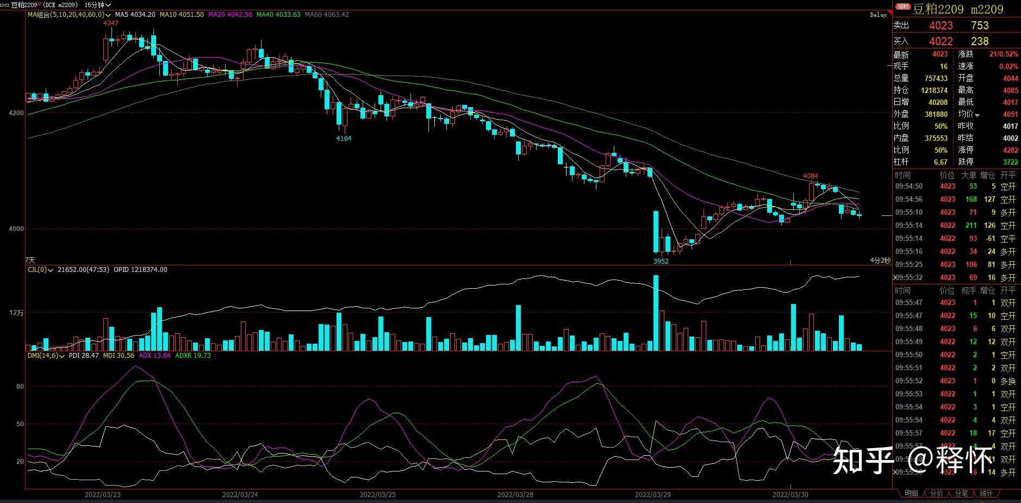
Task: Open the 15分钟 timeframe dropdown
Action: [x=98, y=5]
